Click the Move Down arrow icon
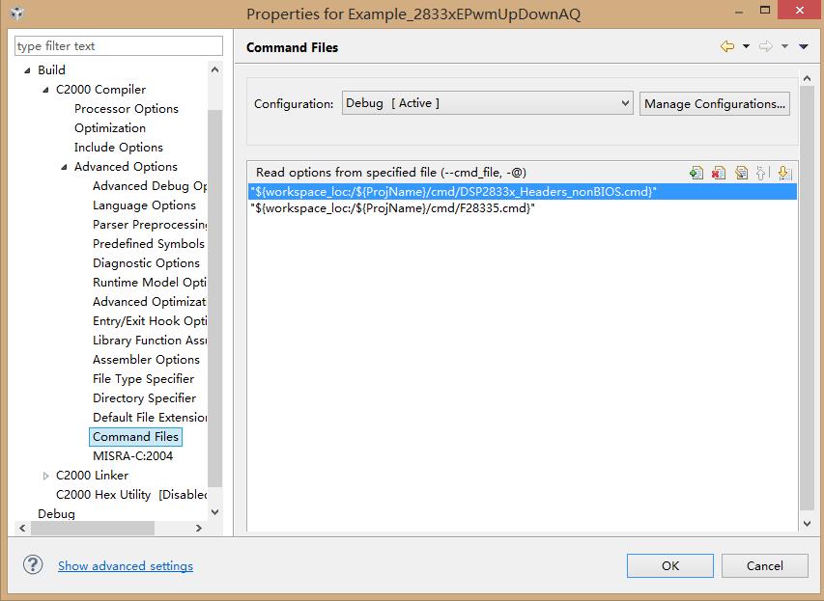This screenshot has height=601, width=824. tap(784, 173)
